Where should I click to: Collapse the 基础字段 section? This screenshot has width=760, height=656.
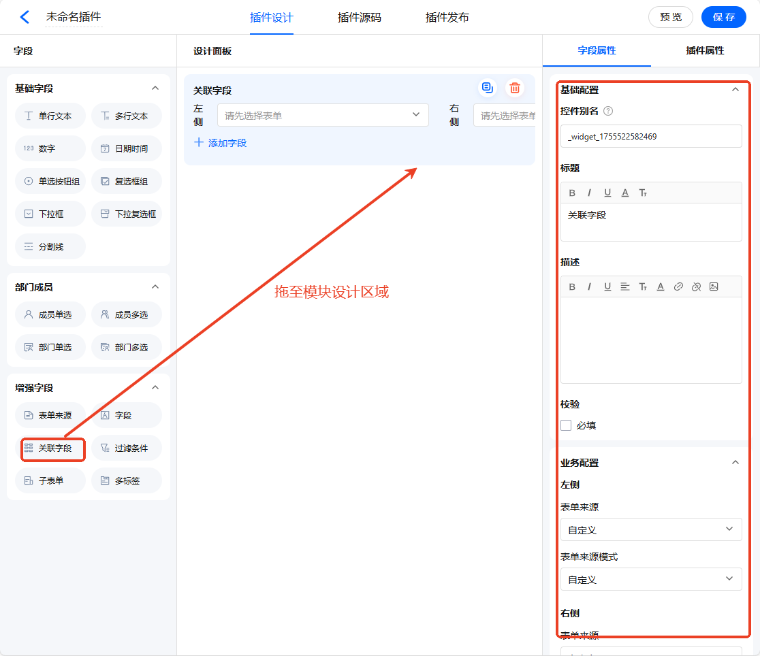155,88
